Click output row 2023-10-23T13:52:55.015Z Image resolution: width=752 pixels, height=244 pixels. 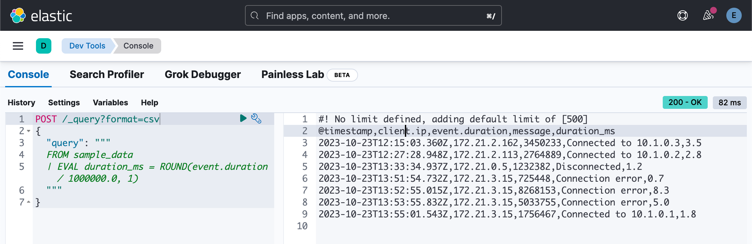tap(494, 190)
